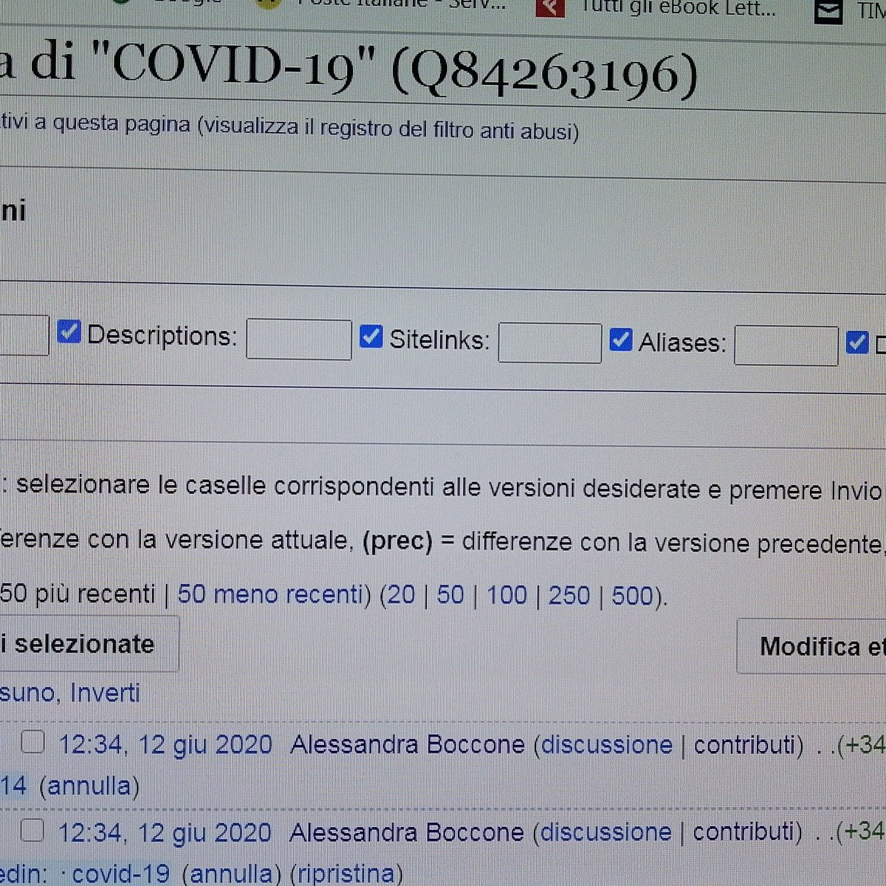Select the covid-19 ripristina revision row checkbox
886x886 pixels.
[x=32, y=831]
